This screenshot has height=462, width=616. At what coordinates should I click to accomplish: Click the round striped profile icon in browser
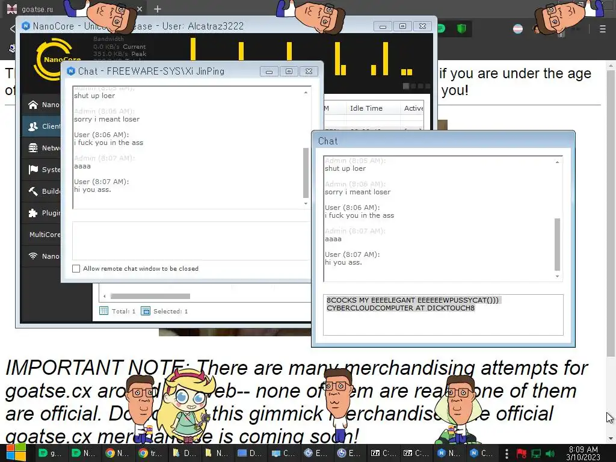(518, 29)
